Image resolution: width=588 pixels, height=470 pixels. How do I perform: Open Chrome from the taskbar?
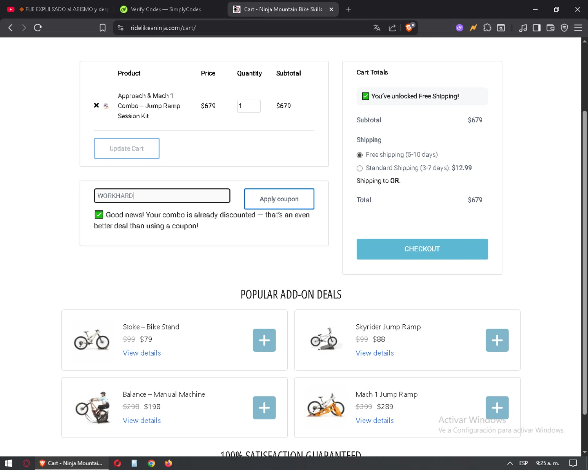click(x=151, y=463)
